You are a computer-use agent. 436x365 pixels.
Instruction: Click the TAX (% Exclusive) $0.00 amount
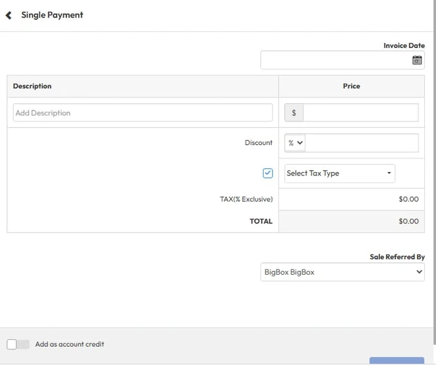[408, 199]
